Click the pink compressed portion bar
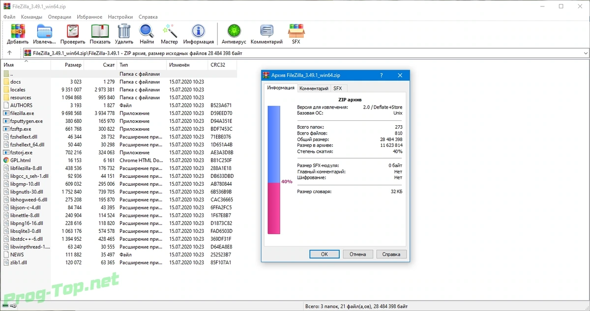 coord(273,208)
